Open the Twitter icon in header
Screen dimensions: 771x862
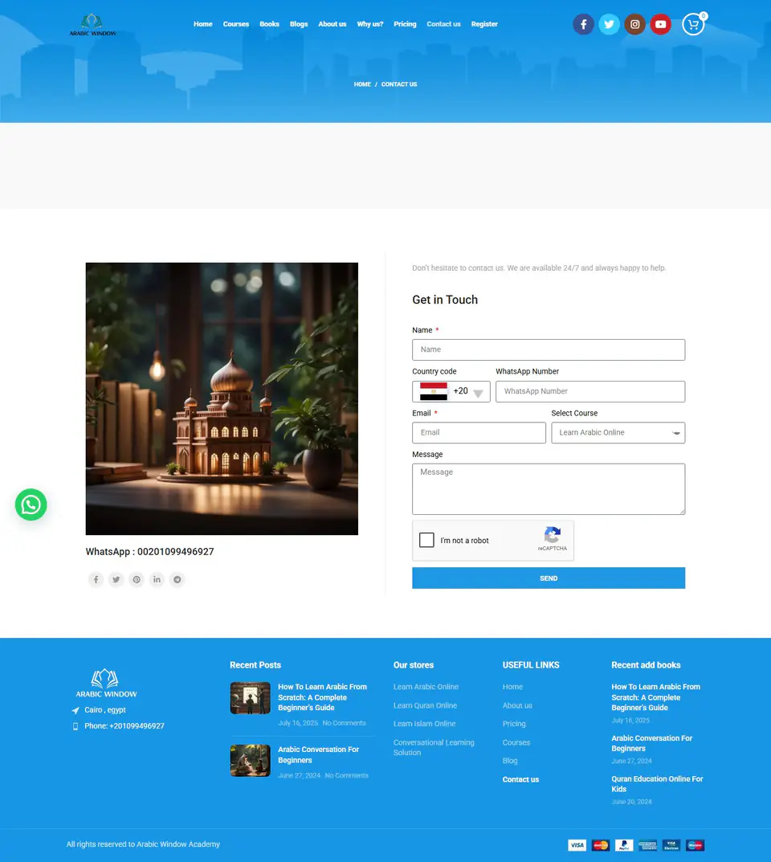(x=609, y=24)
